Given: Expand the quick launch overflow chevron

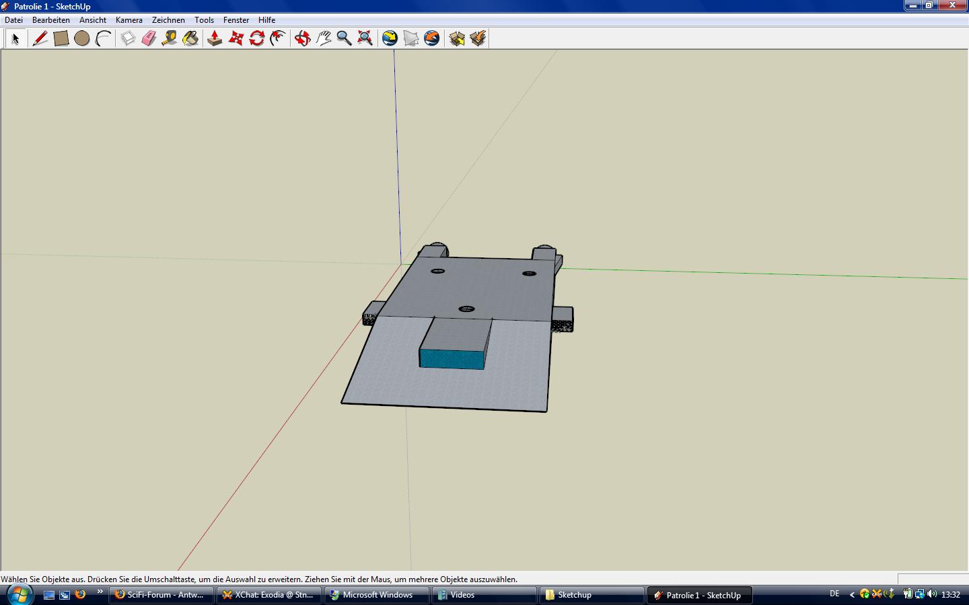Looking at the screenshot, I should coord(100,592).
